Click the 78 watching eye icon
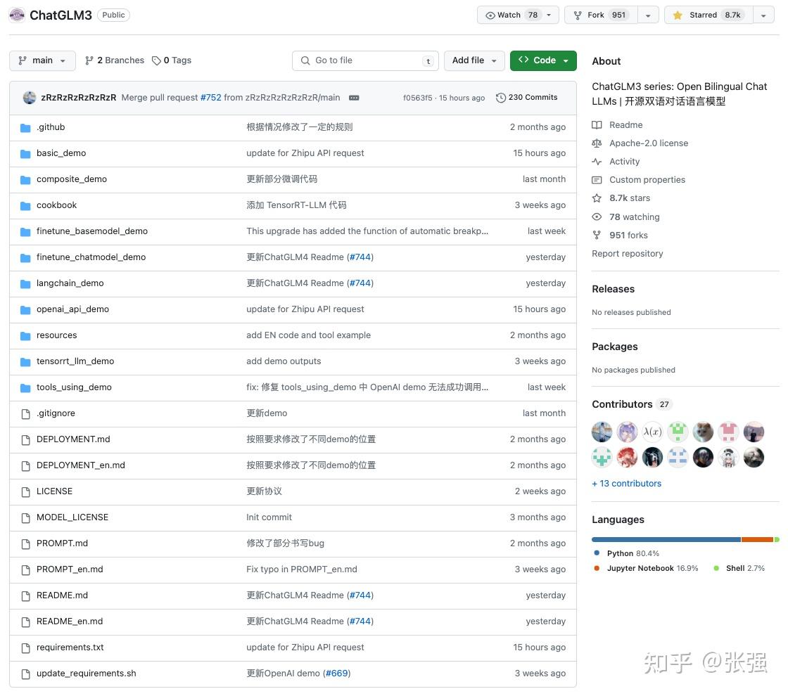 tap(597, 217)
